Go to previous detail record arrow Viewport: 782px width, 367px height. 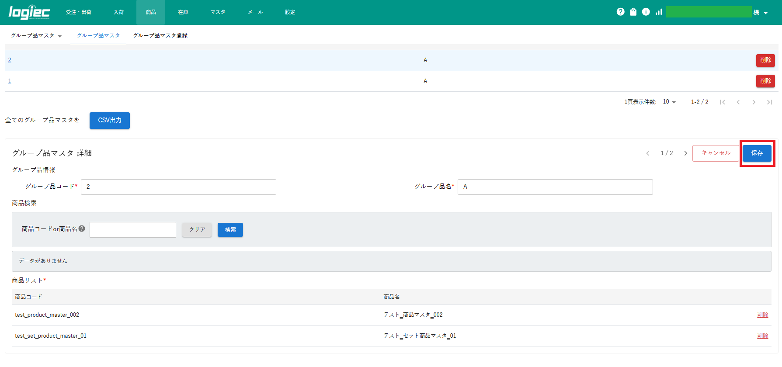(x=648, y=153)
